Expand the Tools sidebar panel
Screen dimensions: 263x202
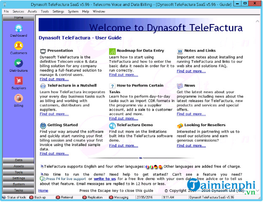coord(19,172)
